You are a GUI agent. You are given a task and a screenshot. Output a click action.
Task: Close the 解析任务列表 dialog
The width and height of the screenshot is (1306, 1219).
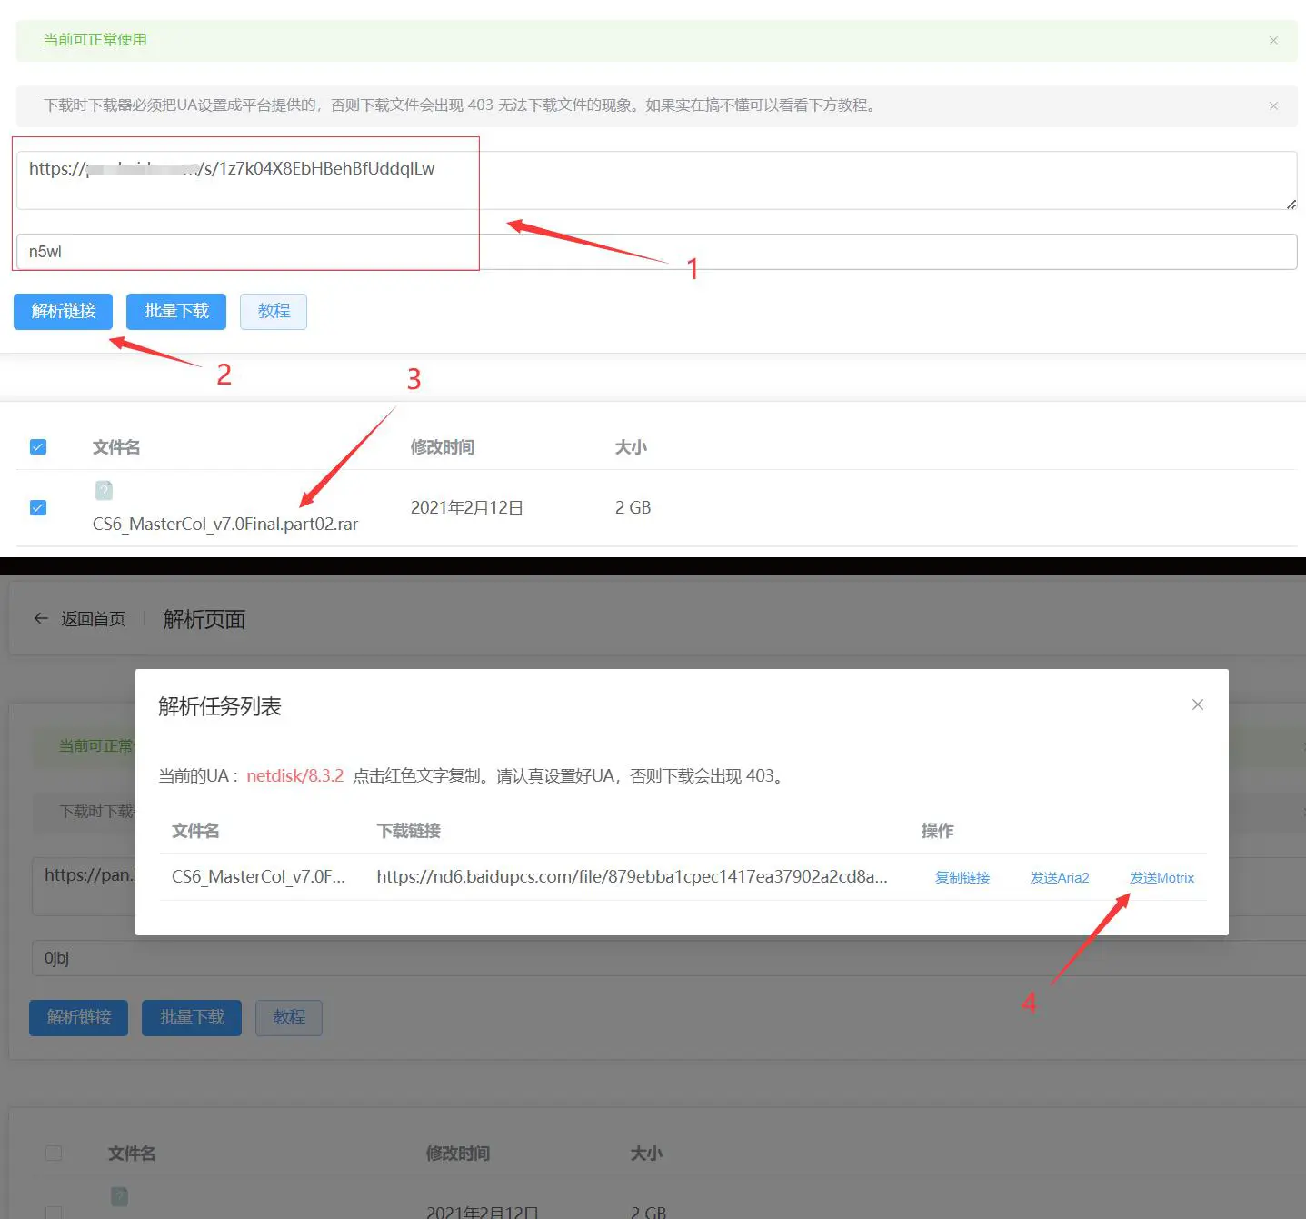pyautogui.click(x=1198, y=704)
